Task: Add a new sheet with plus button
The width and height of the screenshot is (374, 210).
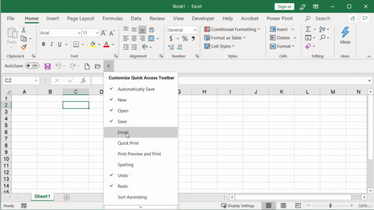Action: point(67,197)
